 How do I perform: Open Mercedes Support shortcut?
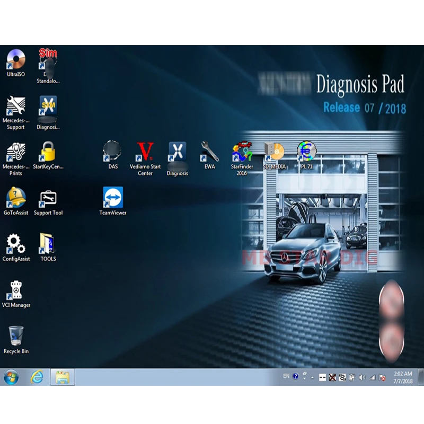coord(16,112)
